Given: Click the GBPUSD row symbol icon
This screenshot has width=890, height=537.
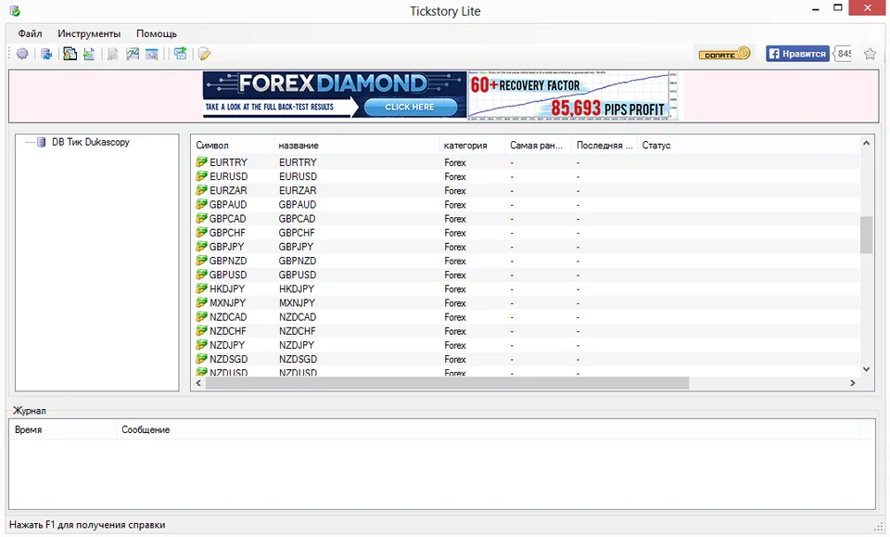Looking at the screenshot, I should [x=201, y=275].
